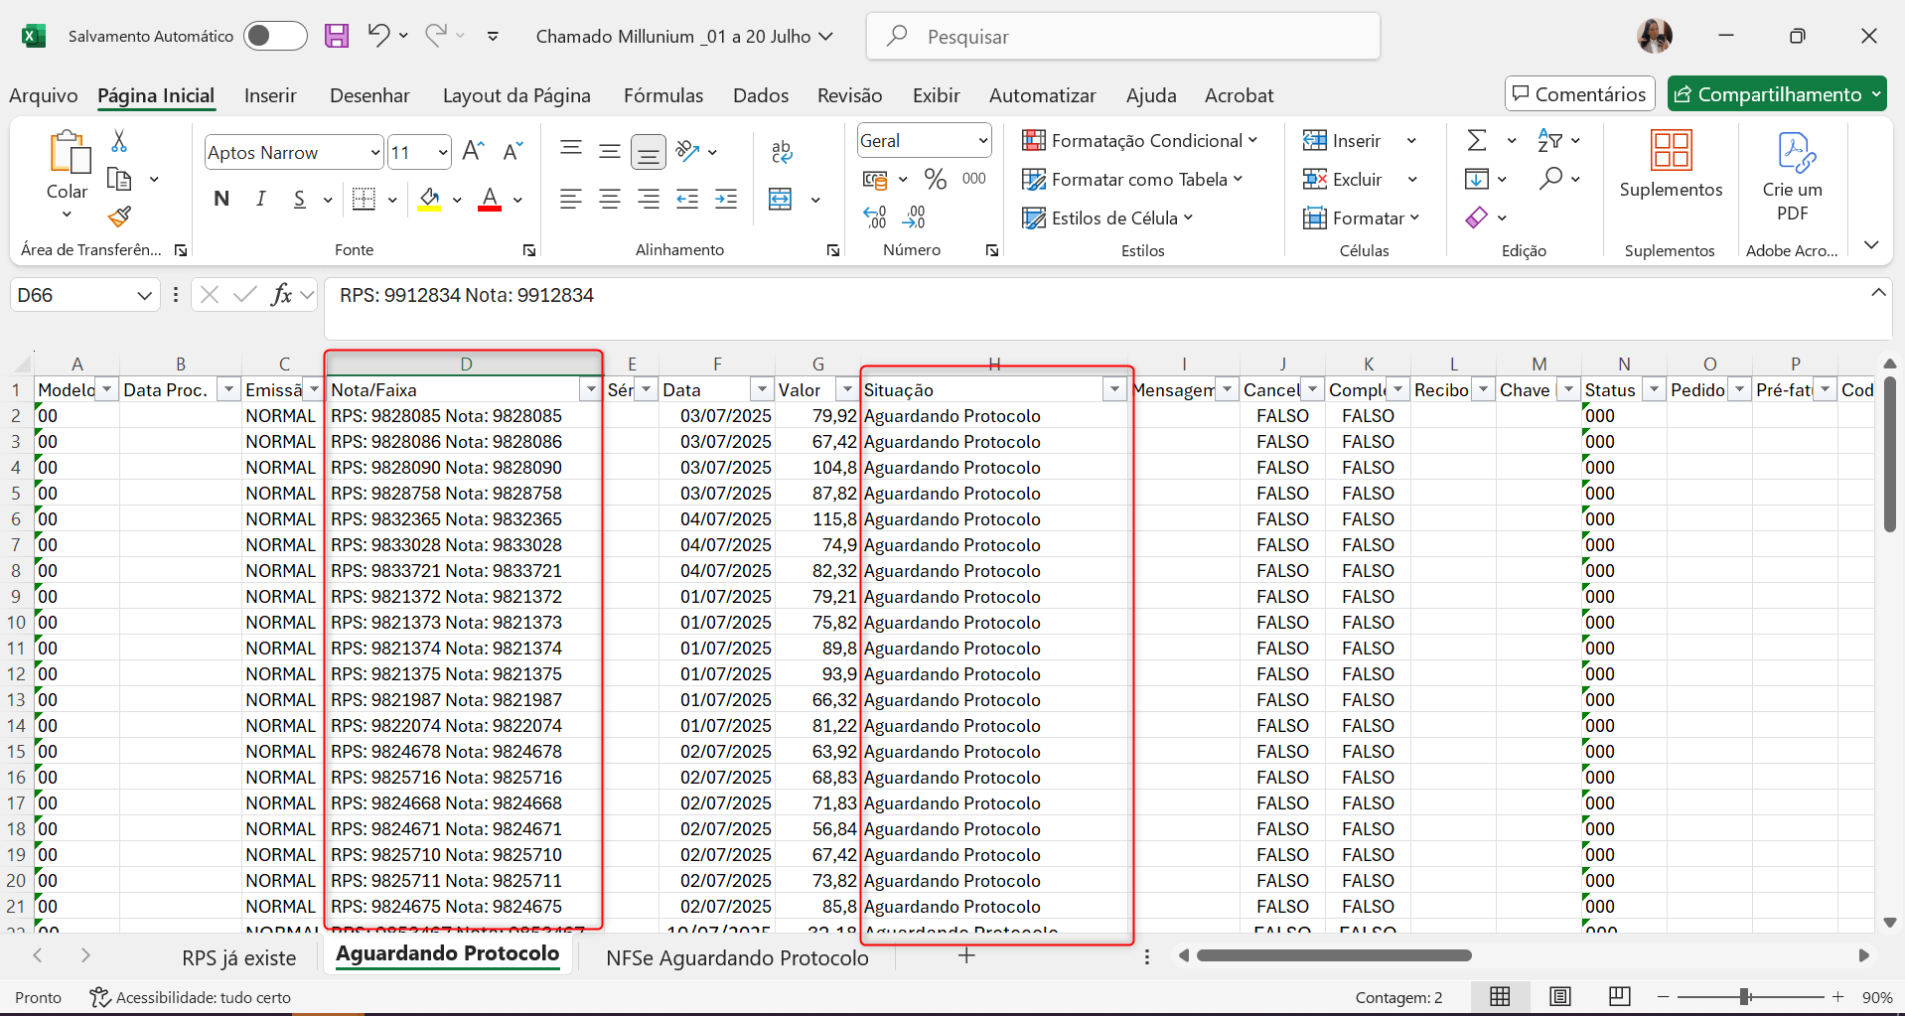Open the font name dropdown Aptos Narrow

tap(374, 152)
